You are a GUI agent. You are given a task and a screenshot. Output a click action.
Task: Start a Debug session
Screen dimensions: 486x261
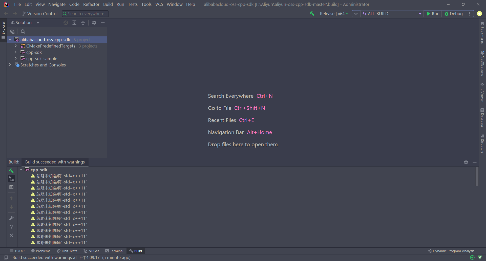(x=454, y=14)
